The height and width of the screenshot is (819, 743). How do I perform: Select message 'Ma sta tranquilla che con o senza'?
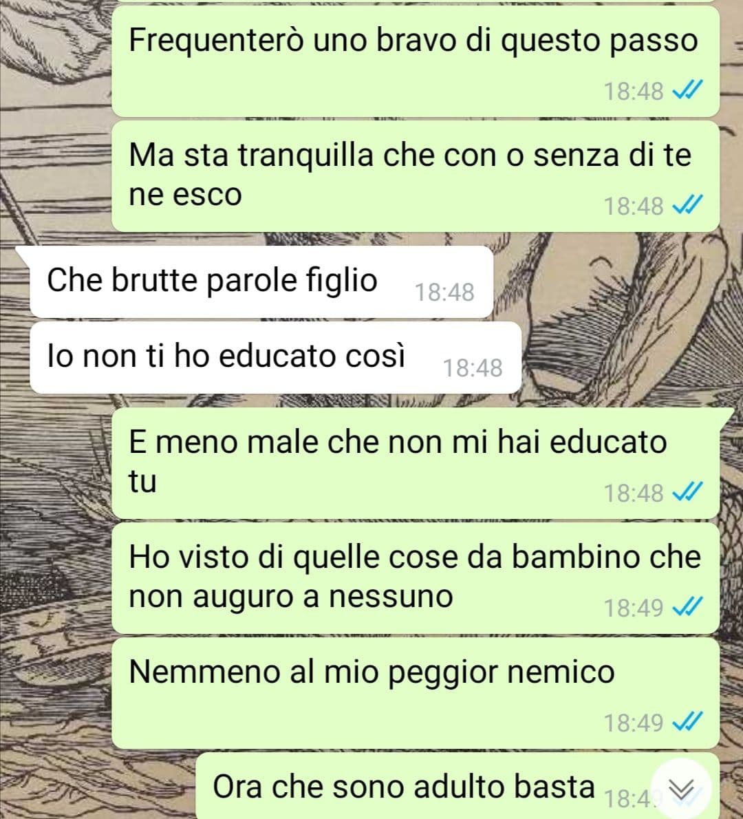(416, 176)
